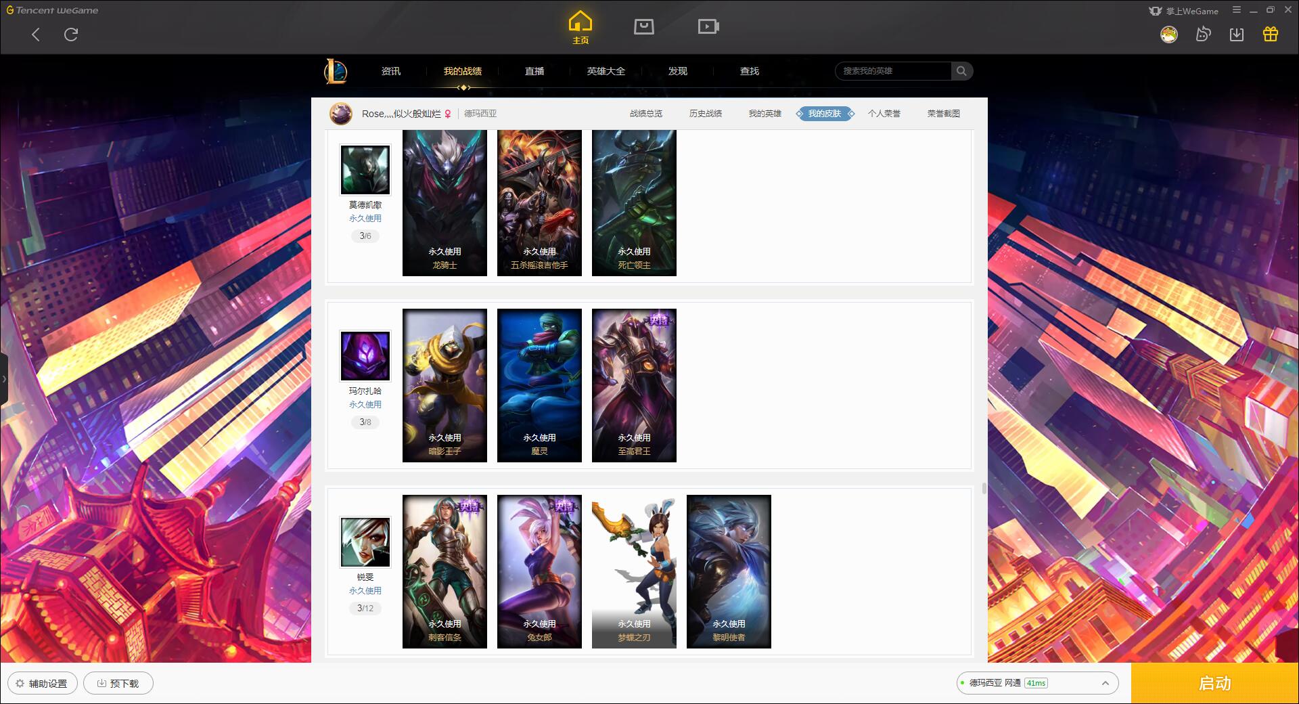Expand the left side panel handle
The width and height of the screenshot is (1299, 704).
(4, 379)
